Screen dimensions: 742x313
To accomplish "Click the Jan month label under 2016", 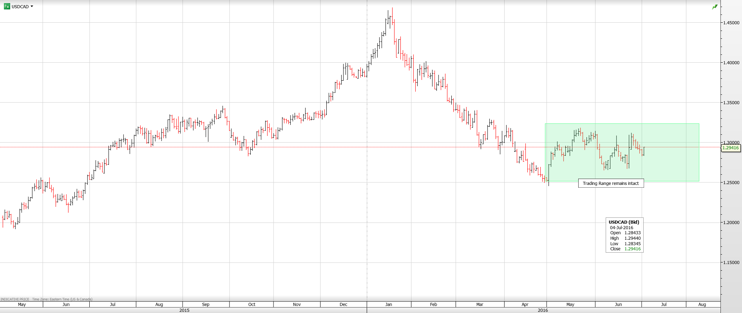I will 389,304.
